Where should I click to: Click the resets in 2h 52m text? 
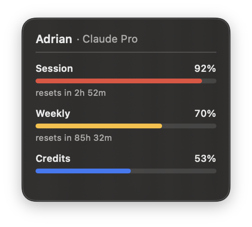71,93
